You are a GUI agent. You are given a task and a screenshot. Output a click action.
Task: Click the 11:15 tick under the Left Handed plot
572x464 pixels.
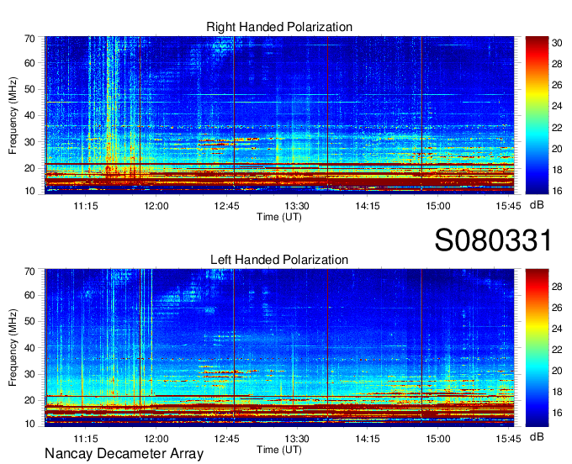pyautogui.click(x=86, y=439)
